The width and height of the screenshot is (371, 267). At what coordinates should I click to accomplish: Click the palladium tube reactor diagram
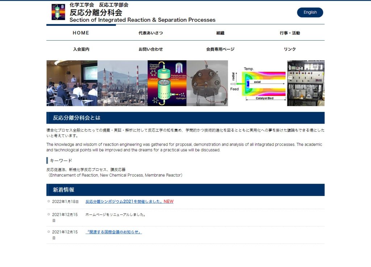167,83
